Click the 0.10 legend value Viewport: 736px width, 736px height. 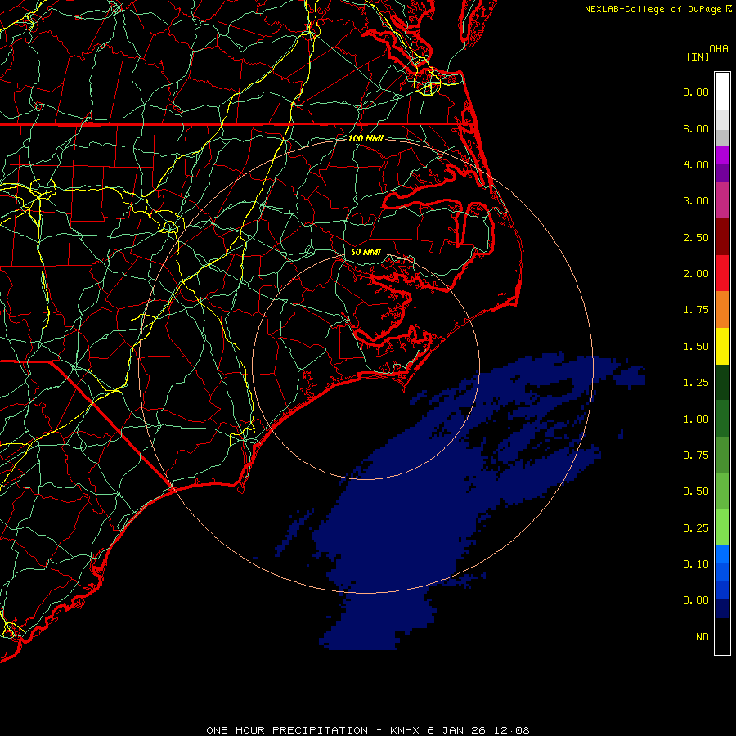pos(696,564)
